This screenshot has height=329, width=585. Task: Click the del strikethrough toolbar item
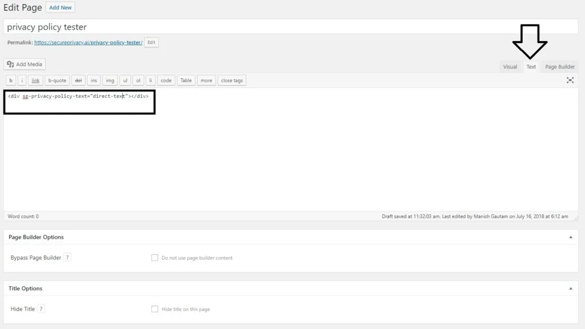click(78, 80)
